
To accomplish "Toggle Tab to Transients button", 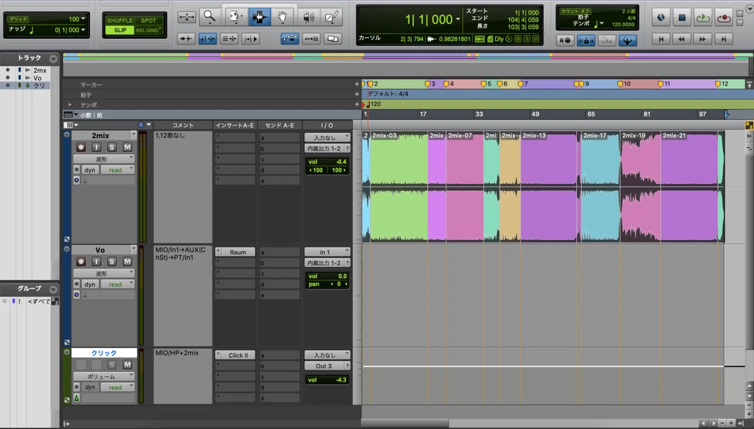I will pos(186,39).
